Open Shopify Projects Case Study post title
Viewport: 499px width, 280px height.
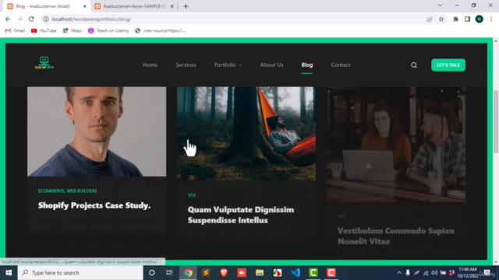click(94, 205)
